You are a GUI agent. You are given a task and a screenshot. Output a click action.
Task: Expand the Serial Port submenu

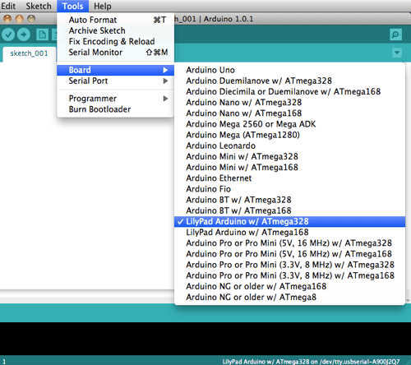point(115,81)
